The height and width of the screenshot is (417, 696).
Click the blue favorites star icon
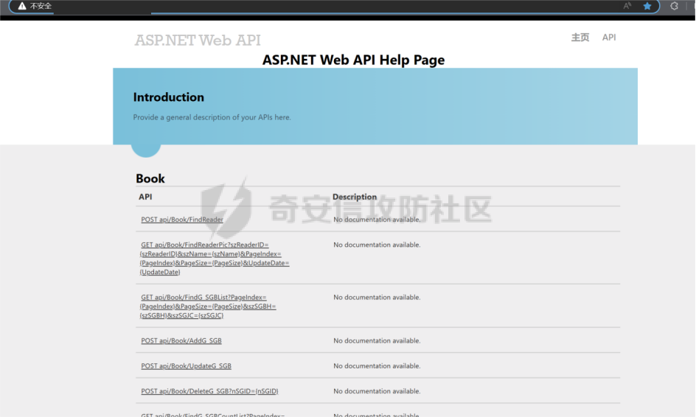coord(647,6)
